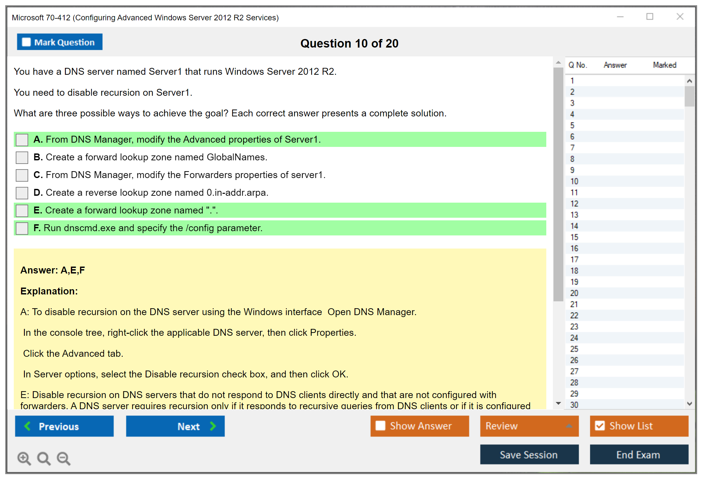Screen dimensions: 705x482
Task: Click the Answer column header
Action: [615, 65]
